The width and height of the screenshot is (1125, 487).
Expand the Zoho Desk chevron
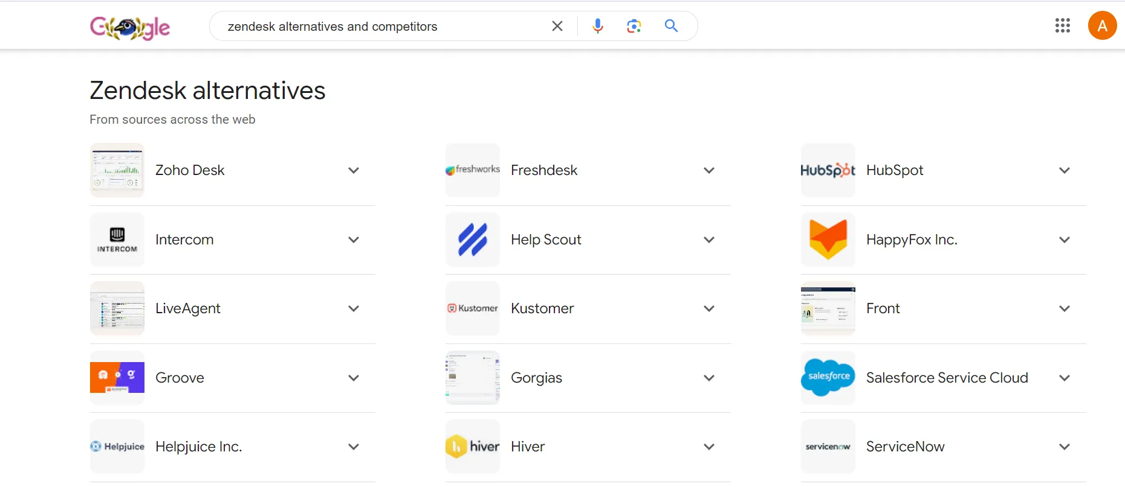pyautogui.click(x=354, y=171)
